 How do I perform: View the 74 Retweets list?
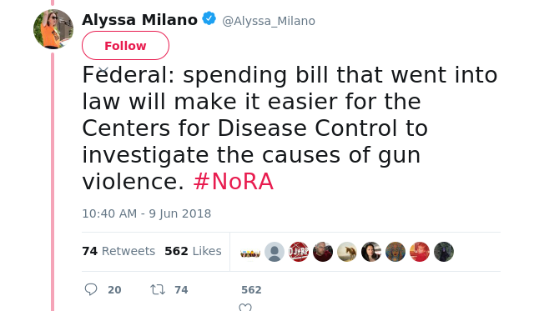pos(118,251)
